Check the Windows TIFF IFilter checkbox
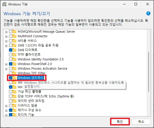Screen dimensions: 154x128 click(11, 73)
